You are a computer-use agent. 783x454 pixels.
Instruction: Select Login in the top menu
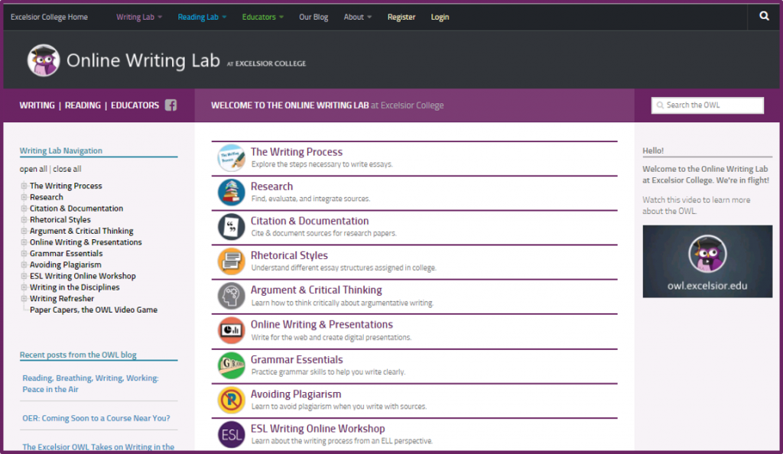click(x=440, y=17)
